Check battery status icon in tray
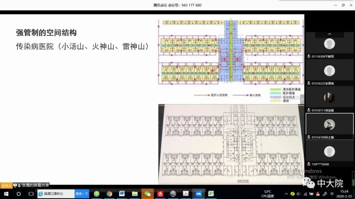This screenshot has width=355, height=199. [x=312, y=194]
